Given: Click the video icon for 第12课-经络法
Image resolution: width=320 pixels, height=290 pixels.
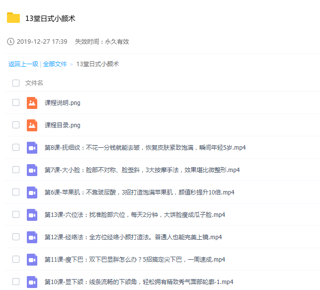Looking at the screenshot, I should pyautogui.click(x=32, y=237).
